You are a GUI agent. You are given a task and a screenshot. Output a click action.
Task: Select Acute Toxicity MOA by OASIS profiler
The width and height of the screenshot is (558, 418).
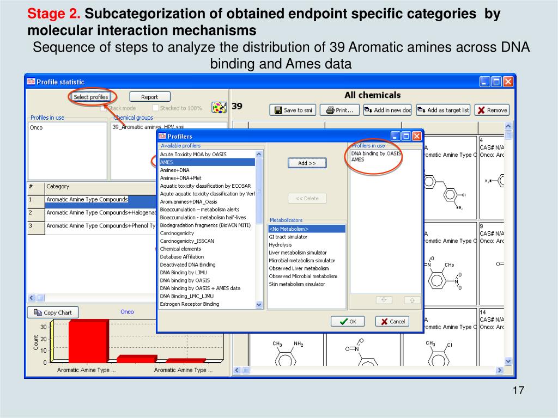[x=207, y=154]
